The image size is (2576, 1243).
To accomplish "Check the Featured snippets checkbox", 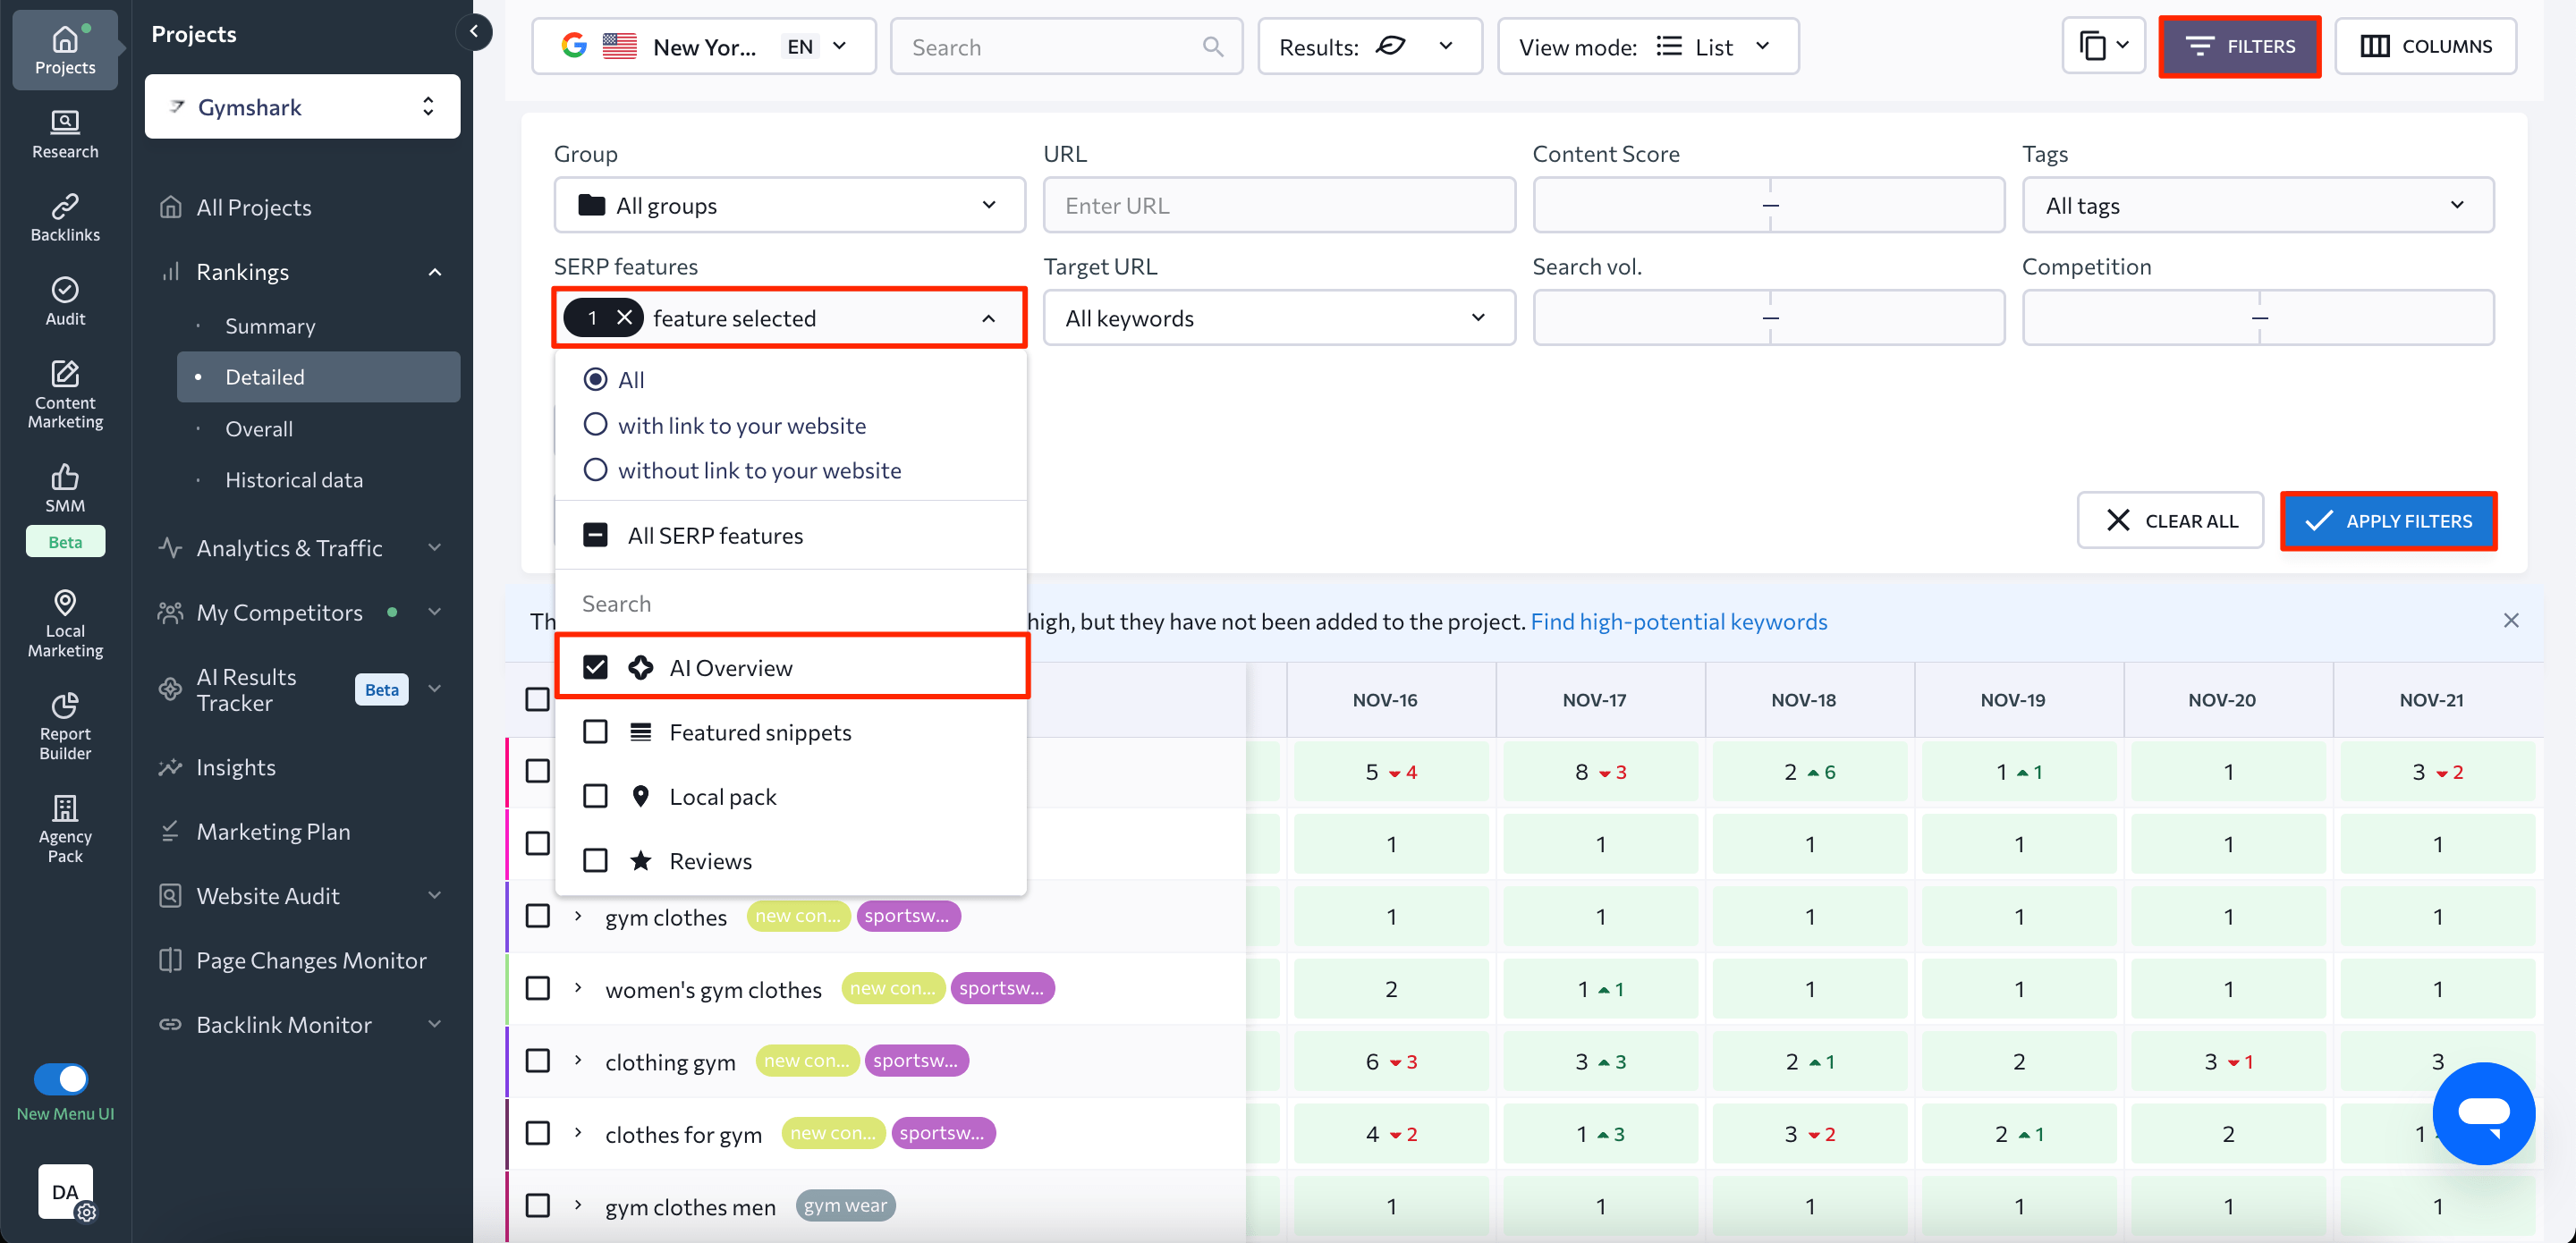I will (x=596, y=732).
